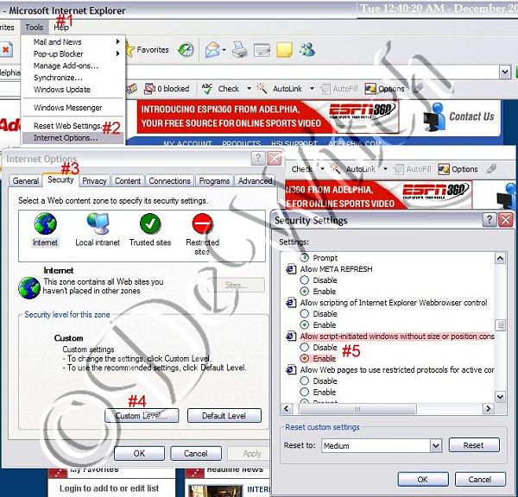Disable scripting of Internet Explorer Webbrowser control
This screenshot has height=497, width=518.
(x=304, y=314)
